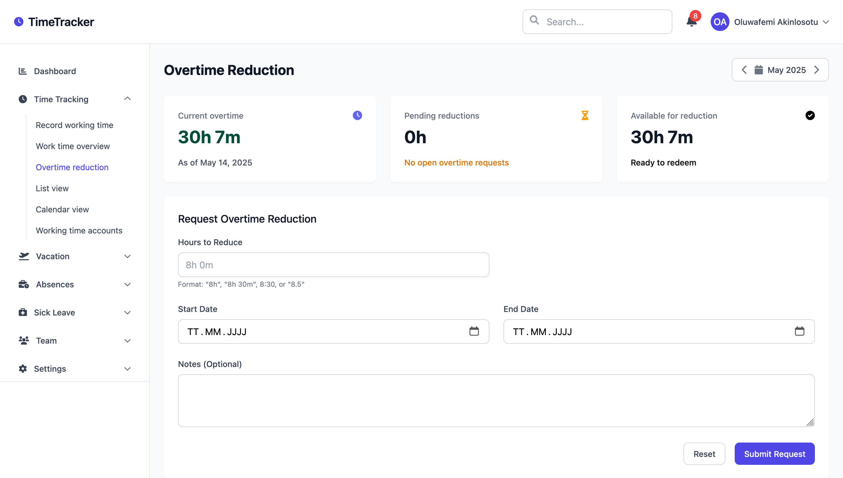
Task: Focus the Start Date field
Action: pos(333,332)
